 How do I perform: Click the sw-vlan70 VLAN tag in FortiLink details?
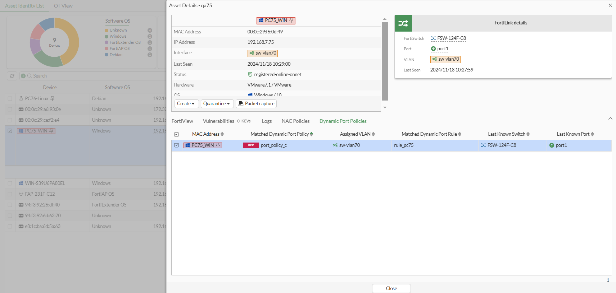445,59
